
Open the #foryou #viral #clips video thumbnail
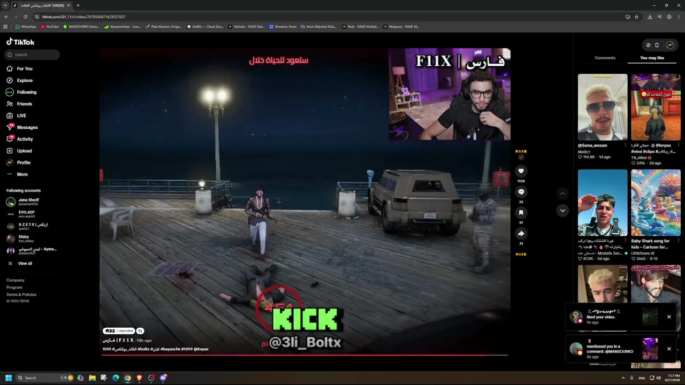(656, 107)
